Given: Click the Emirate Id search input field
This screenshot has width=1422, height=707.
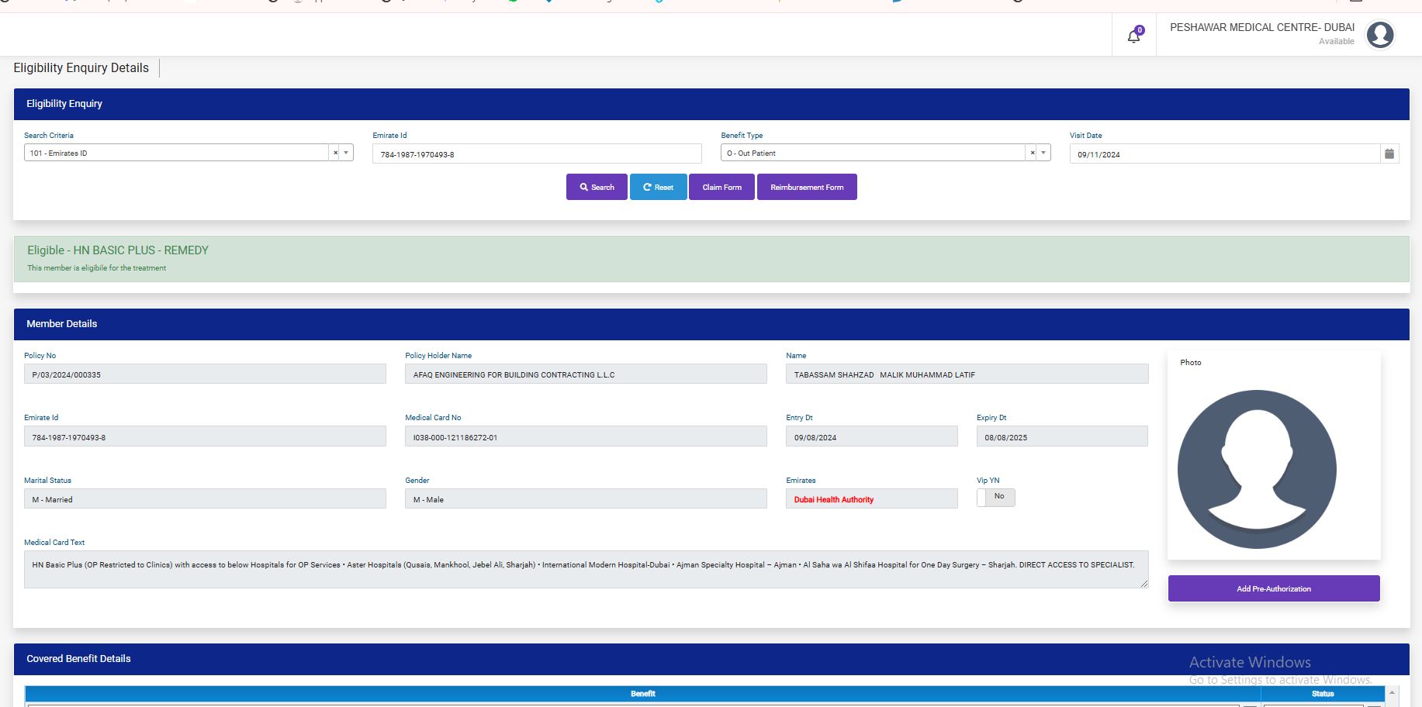Looking at the screenshot, I should (536, 154).
